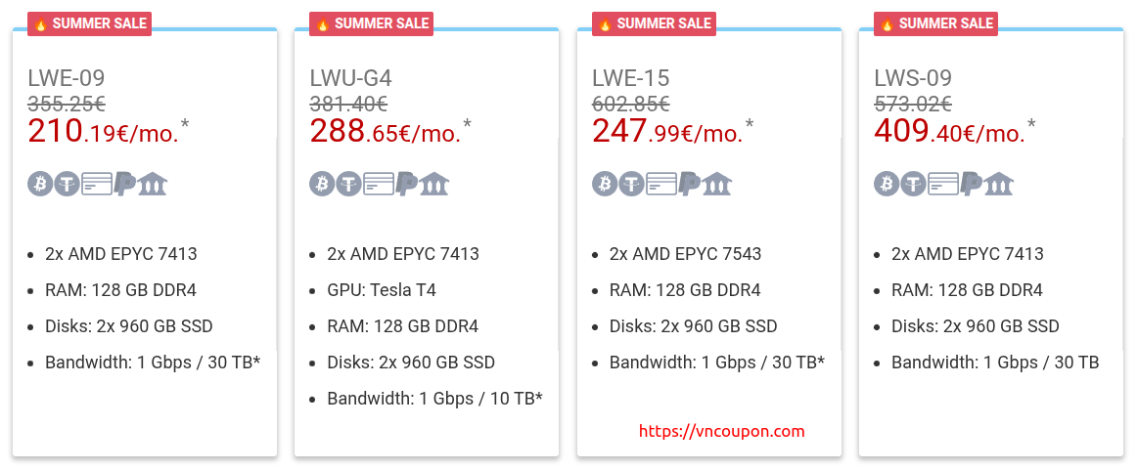This screenshot has height=470, width=1138.
Task: Click the Summer Sale badge on LWS-09
Action: click(936, 23)
